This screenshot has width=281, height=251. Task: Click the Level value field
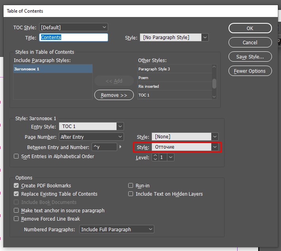[163, 157]
